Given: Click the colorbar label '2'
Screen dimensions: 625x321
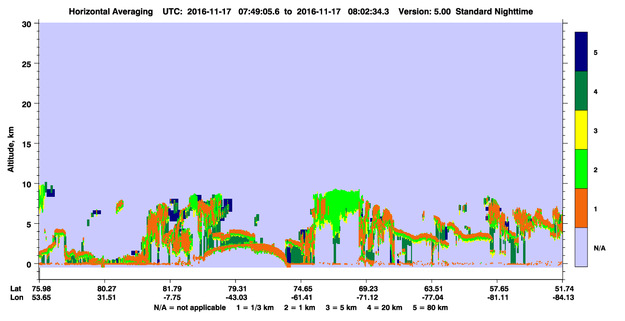Looking at the screenshot, I should click(x=596, y=170).
